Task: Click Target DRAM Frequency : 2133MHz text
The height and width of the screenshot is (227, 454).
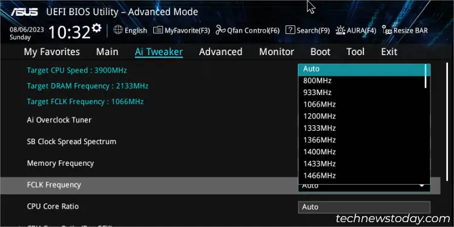Action: (x=87, y=86)
